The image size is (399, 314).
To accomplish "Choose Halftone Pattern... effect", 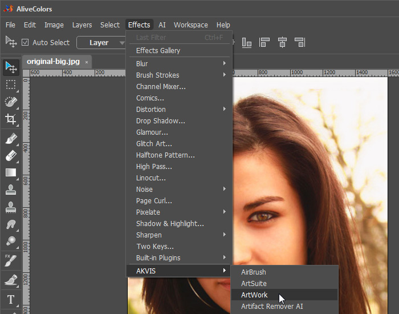I will click(180, 155).
